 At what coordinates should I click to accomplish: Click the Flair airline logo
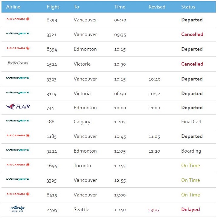click(18, 107)
